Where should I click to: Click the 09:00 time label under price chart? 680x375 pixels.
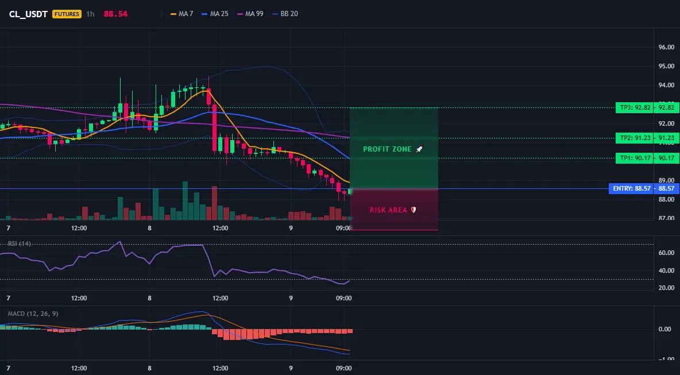click(x=343, y=228)
